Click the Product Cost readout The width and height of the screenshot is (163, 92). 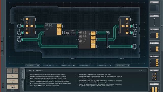coord(69,66)
